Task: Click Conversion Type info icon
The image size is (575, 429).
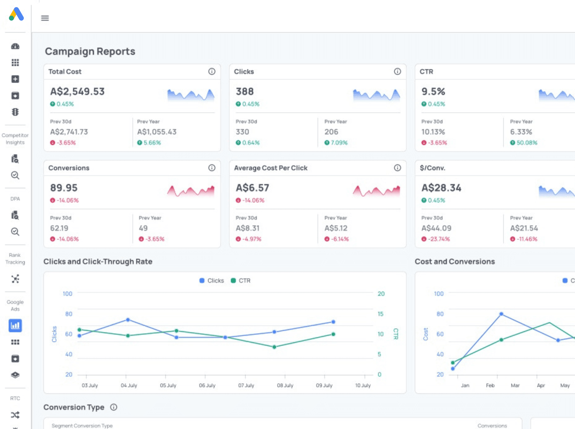Action: (114, 407)
